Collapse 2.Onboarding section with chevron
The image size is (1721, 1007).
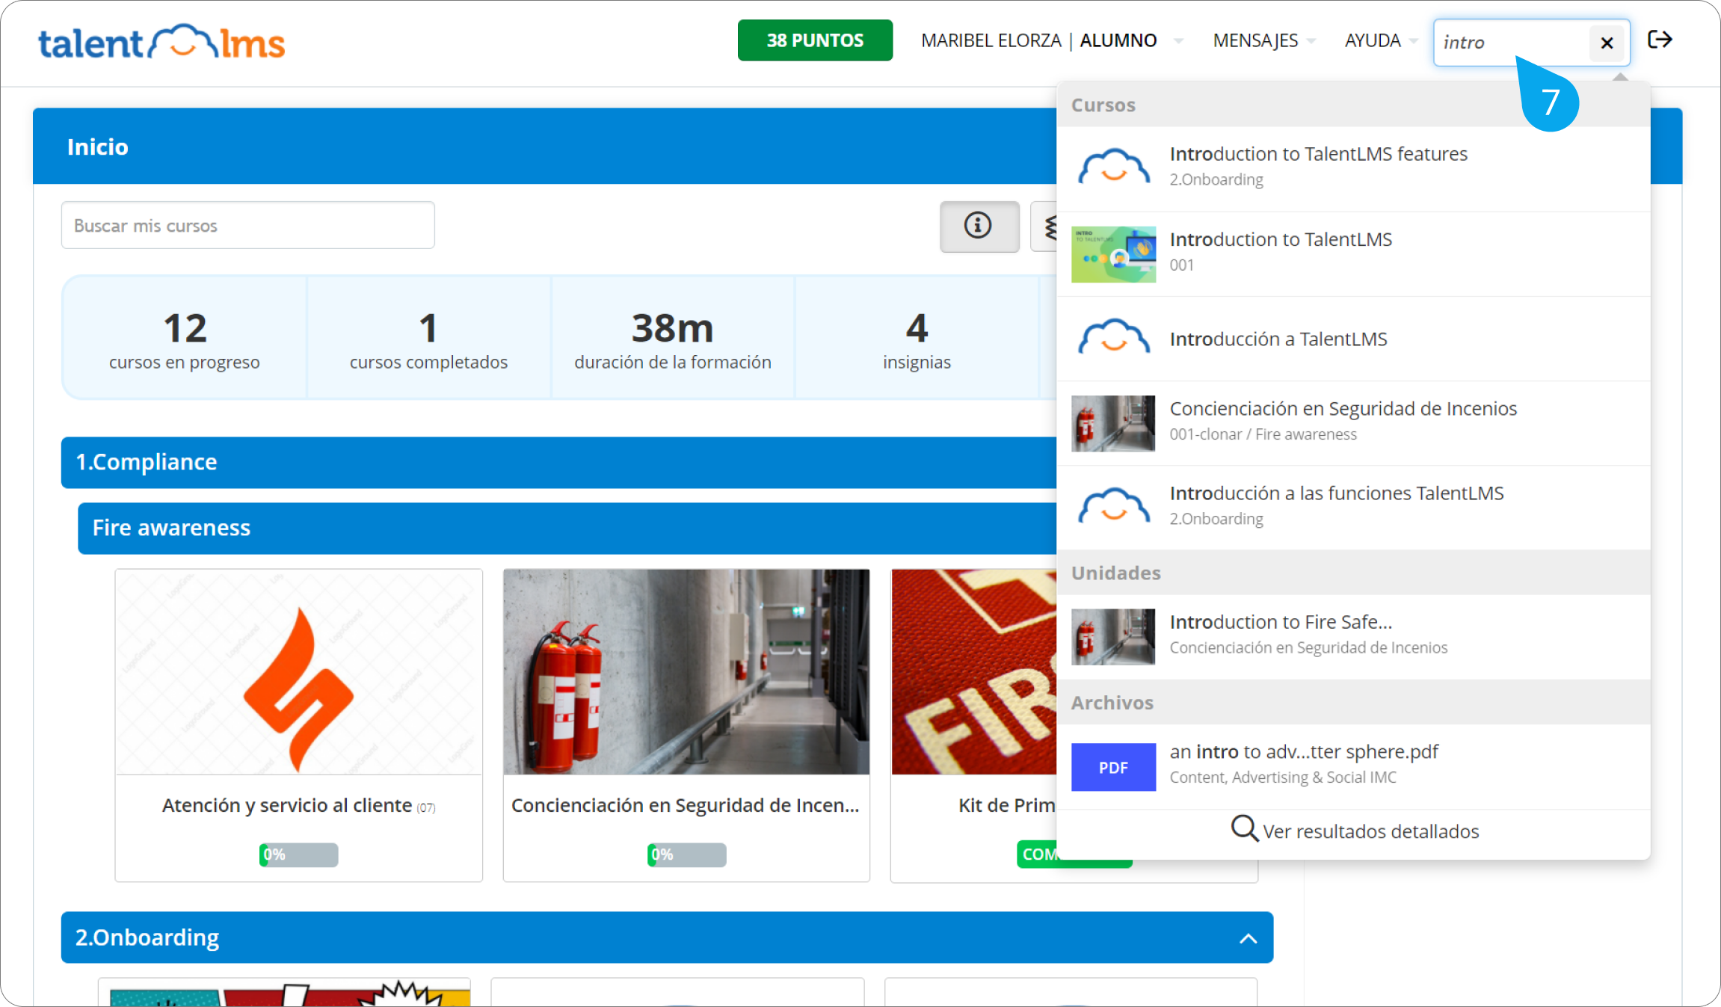(1248, 938)
